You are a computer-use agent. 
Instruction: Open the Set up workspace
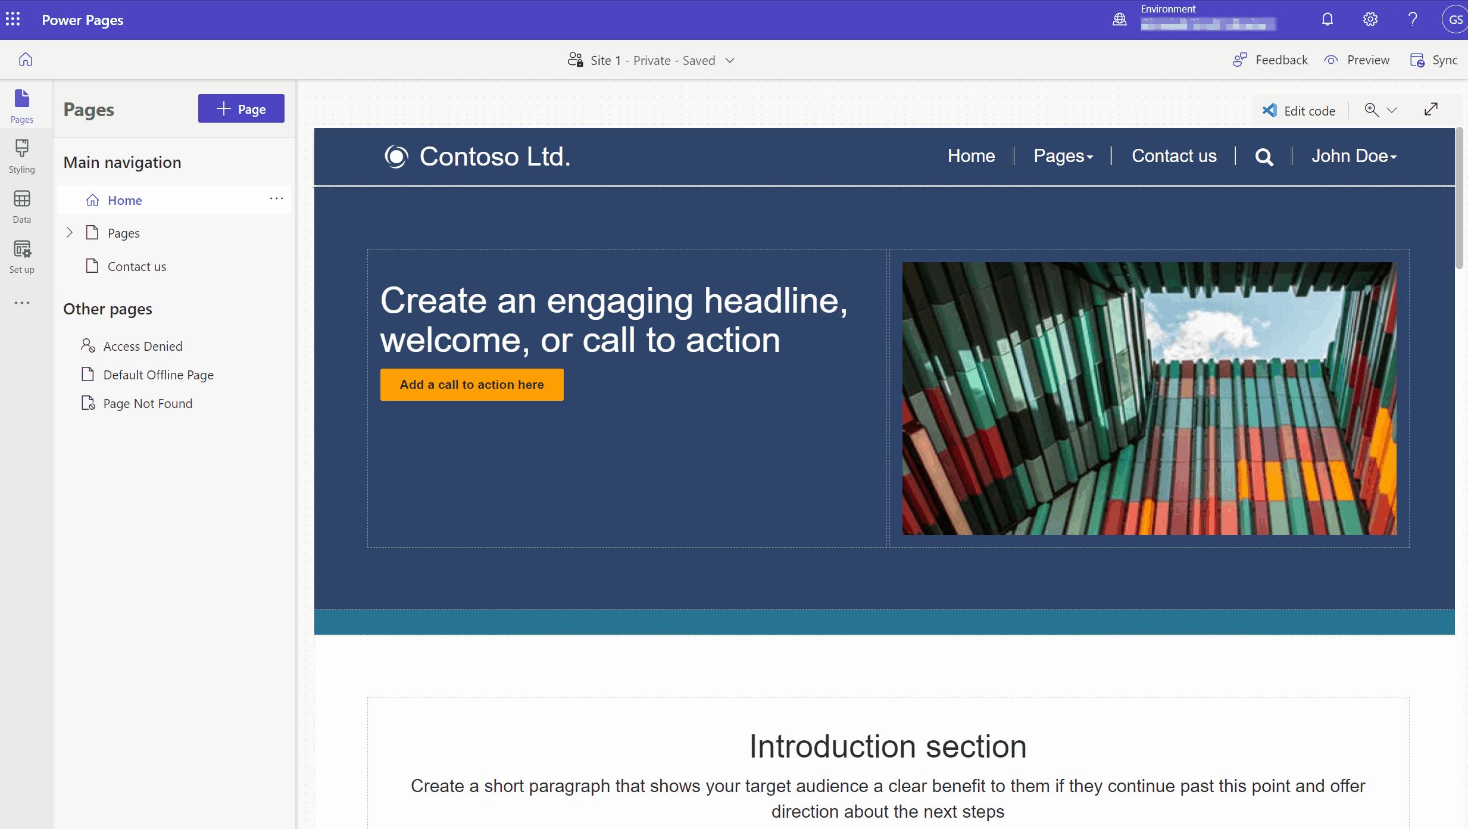click(22, 256)
